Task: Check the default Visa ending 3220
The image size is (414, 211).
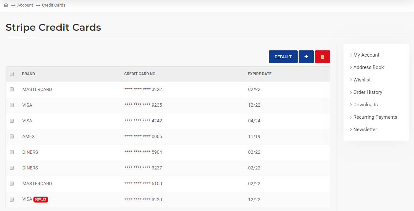Action: [12, 199]
